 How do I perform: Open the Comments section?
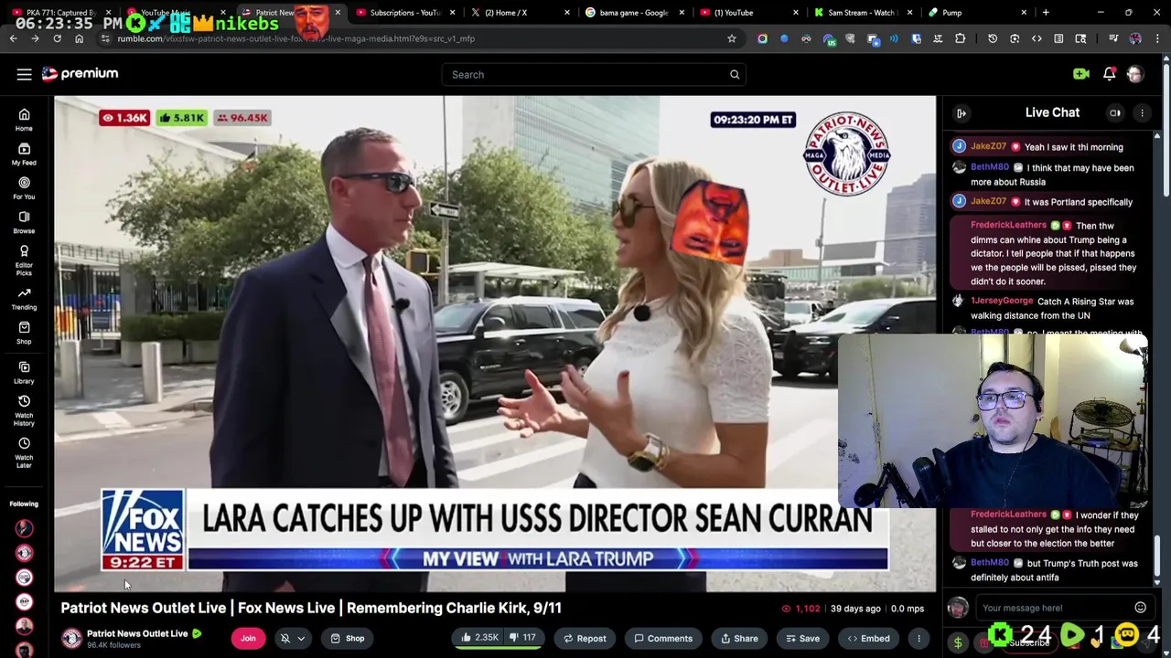(x=663, y=639)
